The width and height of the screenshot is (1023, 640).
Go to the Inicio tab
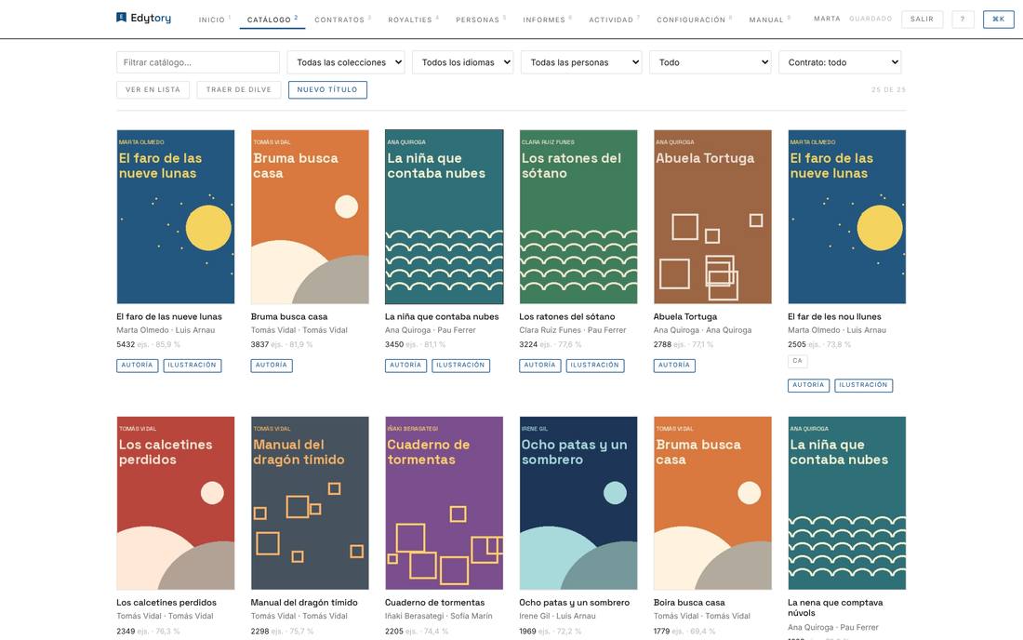tap(214, 20)
